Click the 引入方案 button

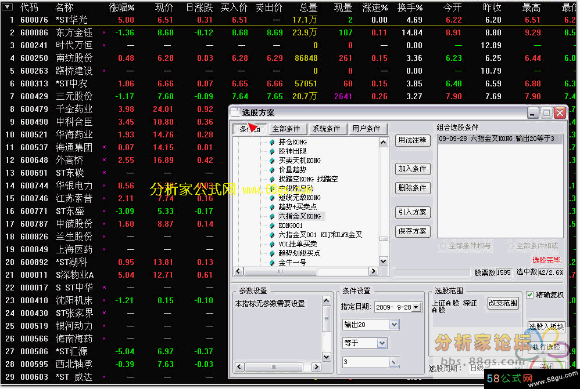click(x=413, y=212)
